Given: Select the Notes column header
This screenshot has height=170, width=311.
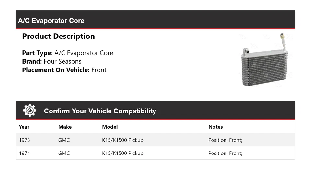Looking at the screenshot, I should coord(215,127).
